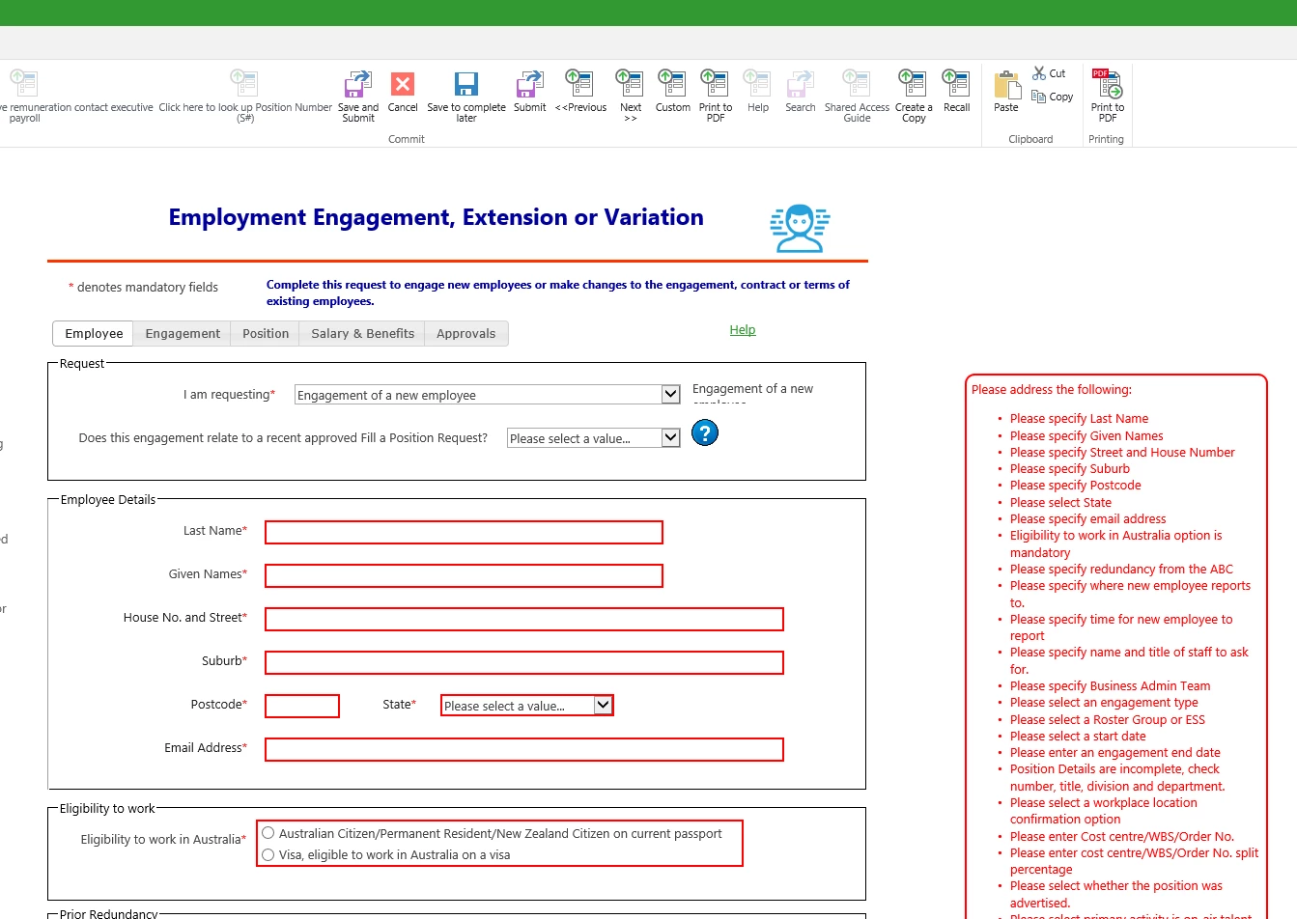The image size is (1297, 919).
Task: Click 'Please specify Given Names' error message
Action: coord(1086,435)
